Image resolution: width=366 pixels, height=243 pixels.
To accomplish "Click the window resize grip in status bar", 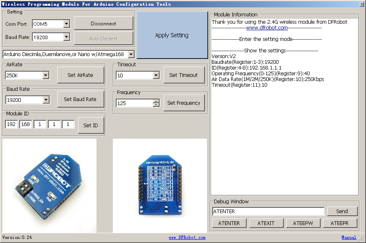I will (362, 239).
